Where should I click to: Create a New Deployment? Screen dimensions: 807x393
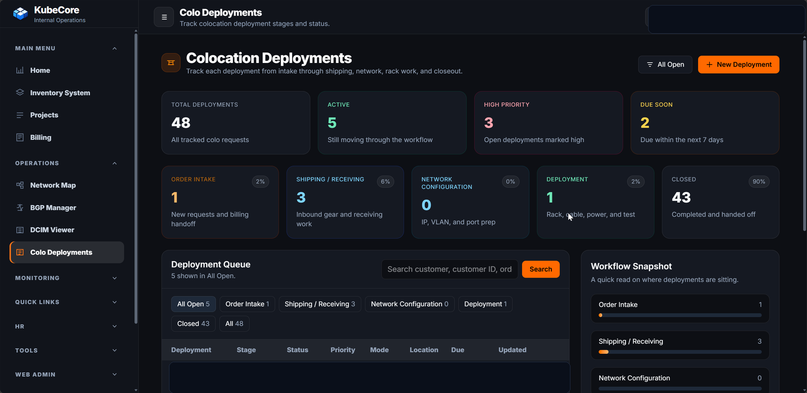pos(738,64)
